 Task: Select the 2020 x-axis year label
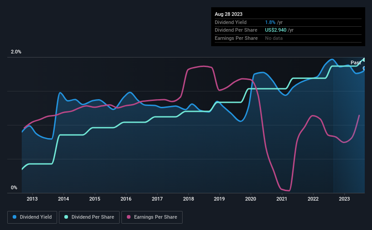click(251, 199)
